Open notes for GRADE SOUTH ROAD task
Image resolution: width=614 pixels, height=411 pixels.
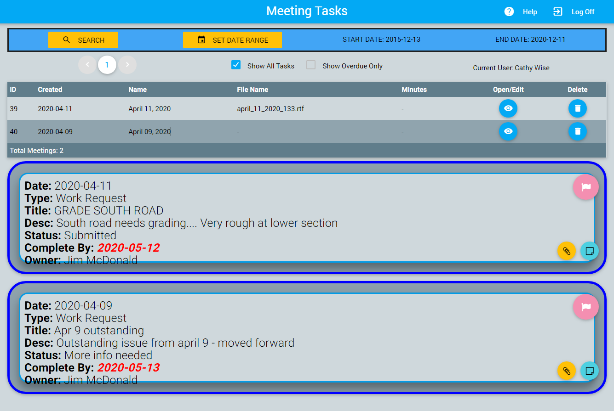[x=590, y=251]
